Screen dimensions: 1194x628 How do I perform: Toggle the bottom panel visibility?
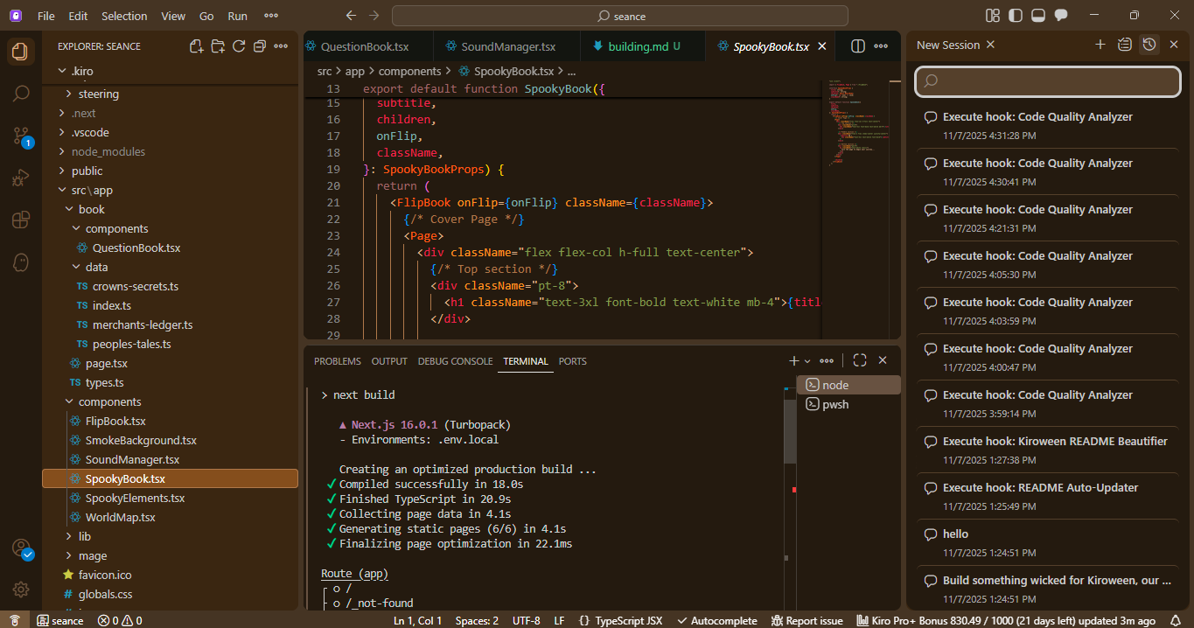[1038, 16]
